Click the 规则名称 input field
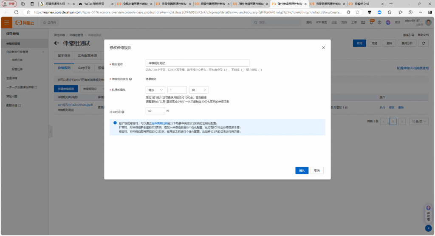Screen dimensions: 435x236 point(198,63)
